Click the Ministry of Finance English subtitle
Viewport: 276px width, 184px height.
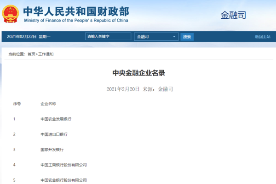coord(76,21)
